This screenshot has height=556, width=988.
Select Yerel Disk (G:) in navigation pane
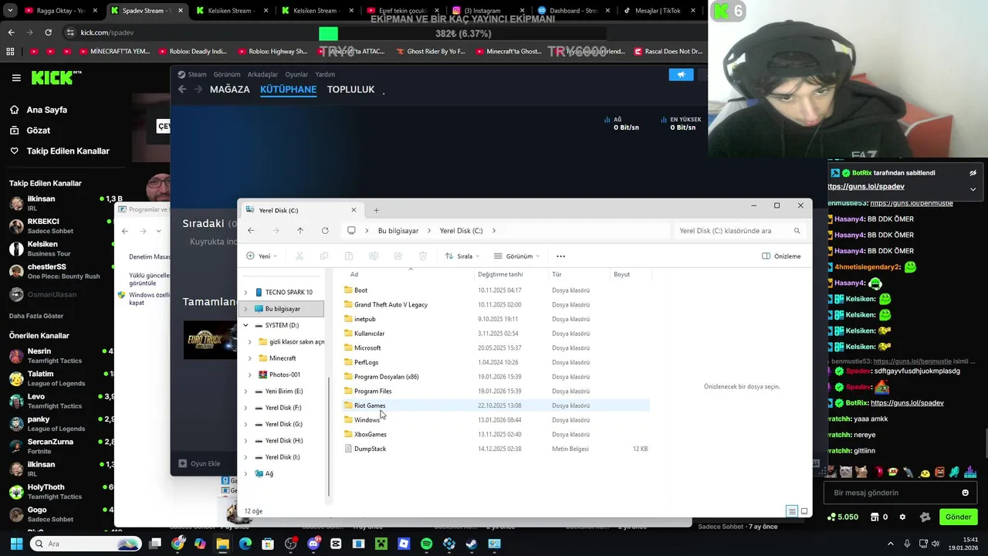[x=283, y=424]
